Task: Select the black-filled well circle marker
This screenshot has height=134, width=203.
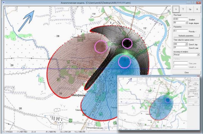Action: [127, 43]
